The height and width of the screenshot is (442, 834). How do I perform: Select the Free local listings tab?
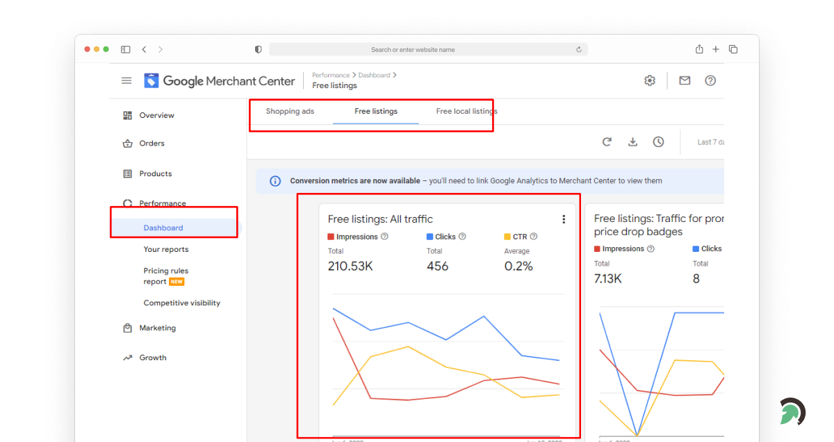pos(466,111)
